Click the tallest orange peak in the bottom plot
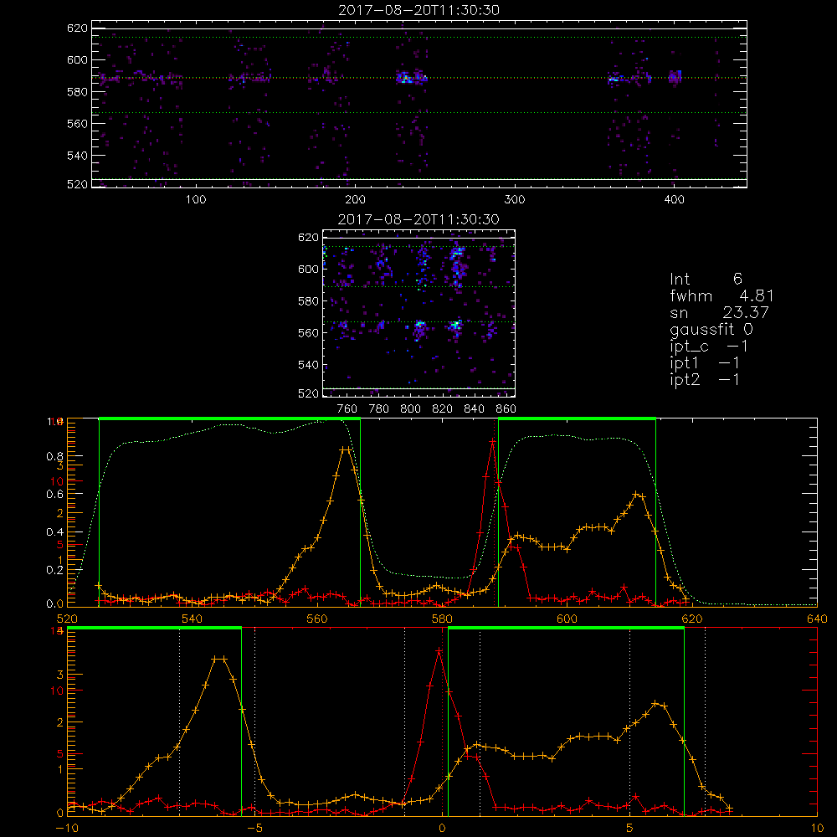The width and height of the screenshot is (837, 837). pos(218,660)
